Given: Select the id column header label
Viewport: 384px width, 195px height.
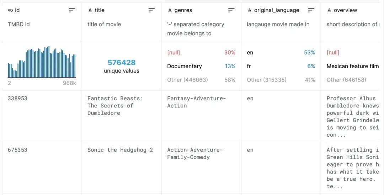Looking at the screenshot, I should [17, 10].
